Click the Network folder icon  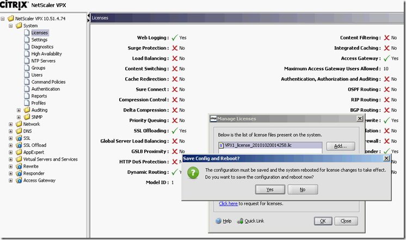click(19, 124)
